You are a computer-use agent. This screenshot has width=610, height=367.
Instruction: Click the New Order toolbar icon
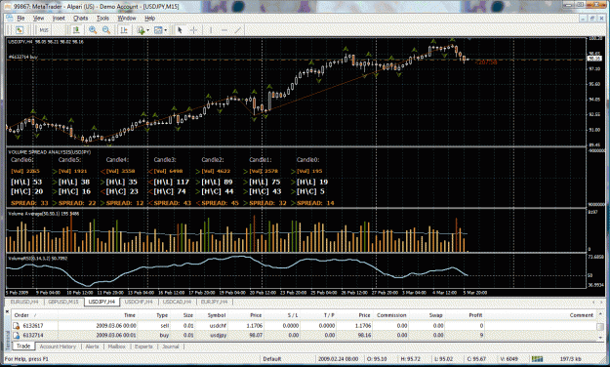click(x=20, y=30)
